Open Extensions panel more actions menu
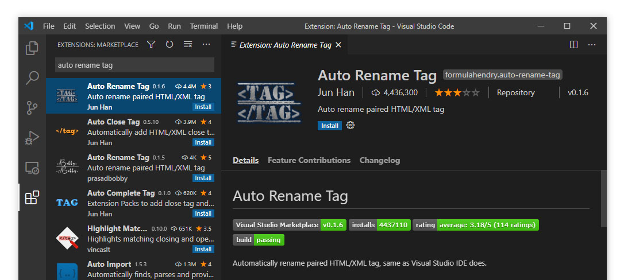The width and height of the screenshot is (624, 280). click(206, 45)
